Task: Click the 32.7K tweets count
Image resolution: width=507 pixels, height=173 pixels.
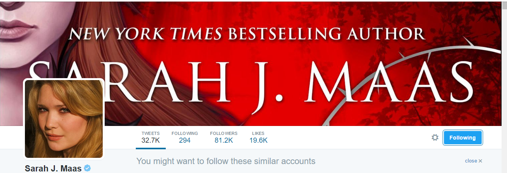Action: pyautogui.click(x=151, y=140)
